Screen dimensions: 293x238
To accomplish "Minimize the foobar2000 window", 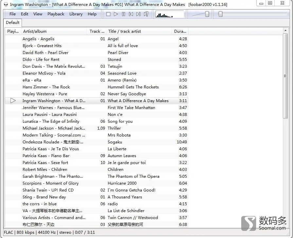I will coord(262,3).
